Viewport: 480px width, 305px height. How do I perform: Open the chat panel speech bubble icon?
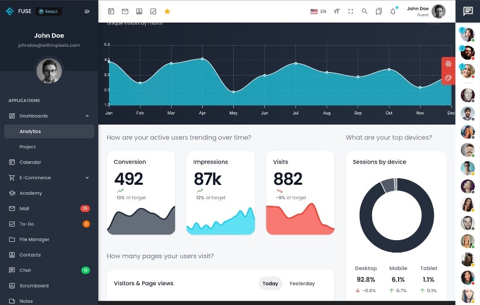tap(468, 11)
